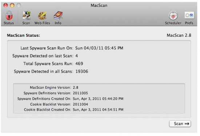200x136 pixels.
Task: Click the red close window button
Action: (5, 5)
